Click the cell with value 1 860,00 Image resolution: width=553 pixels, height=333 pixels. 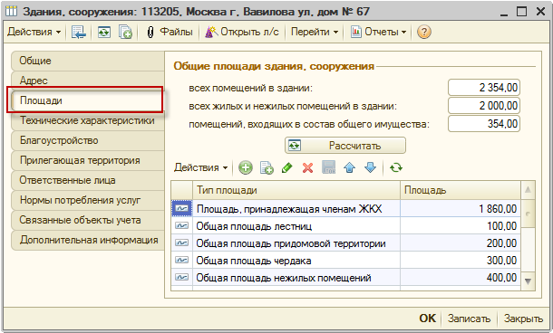(x=461, y=209)
